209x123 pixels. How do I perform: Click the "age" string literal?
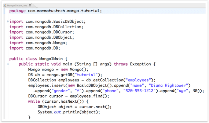(182, 91)
